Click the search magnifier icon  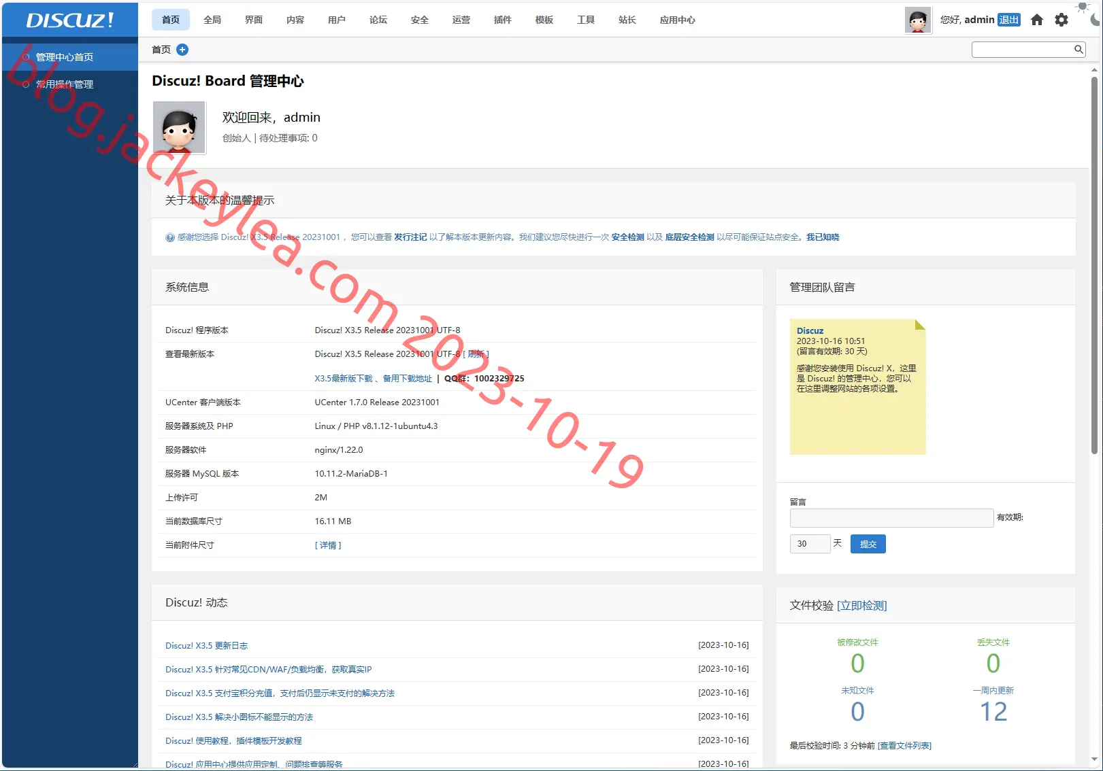click(1079, 49)
